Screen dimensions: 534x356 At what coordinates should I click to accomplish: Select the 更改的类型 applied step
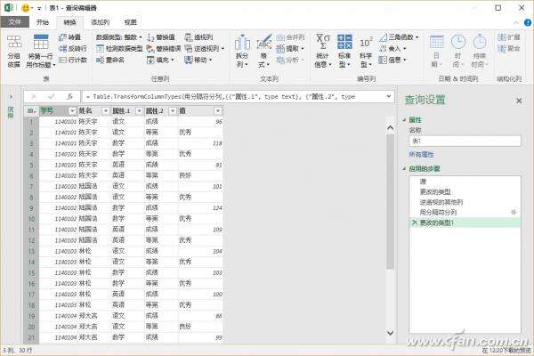click(465, 191)
